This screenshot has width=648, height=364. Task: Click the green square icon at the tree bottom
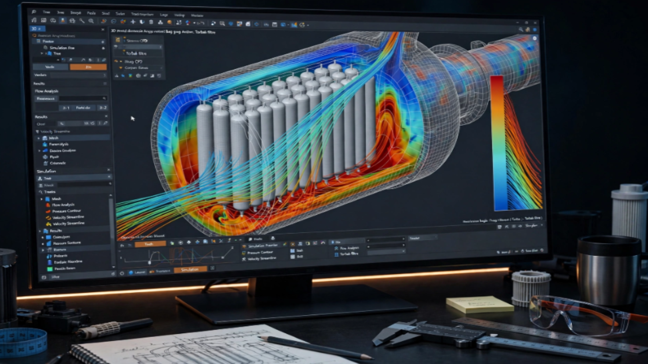point(50,269)
